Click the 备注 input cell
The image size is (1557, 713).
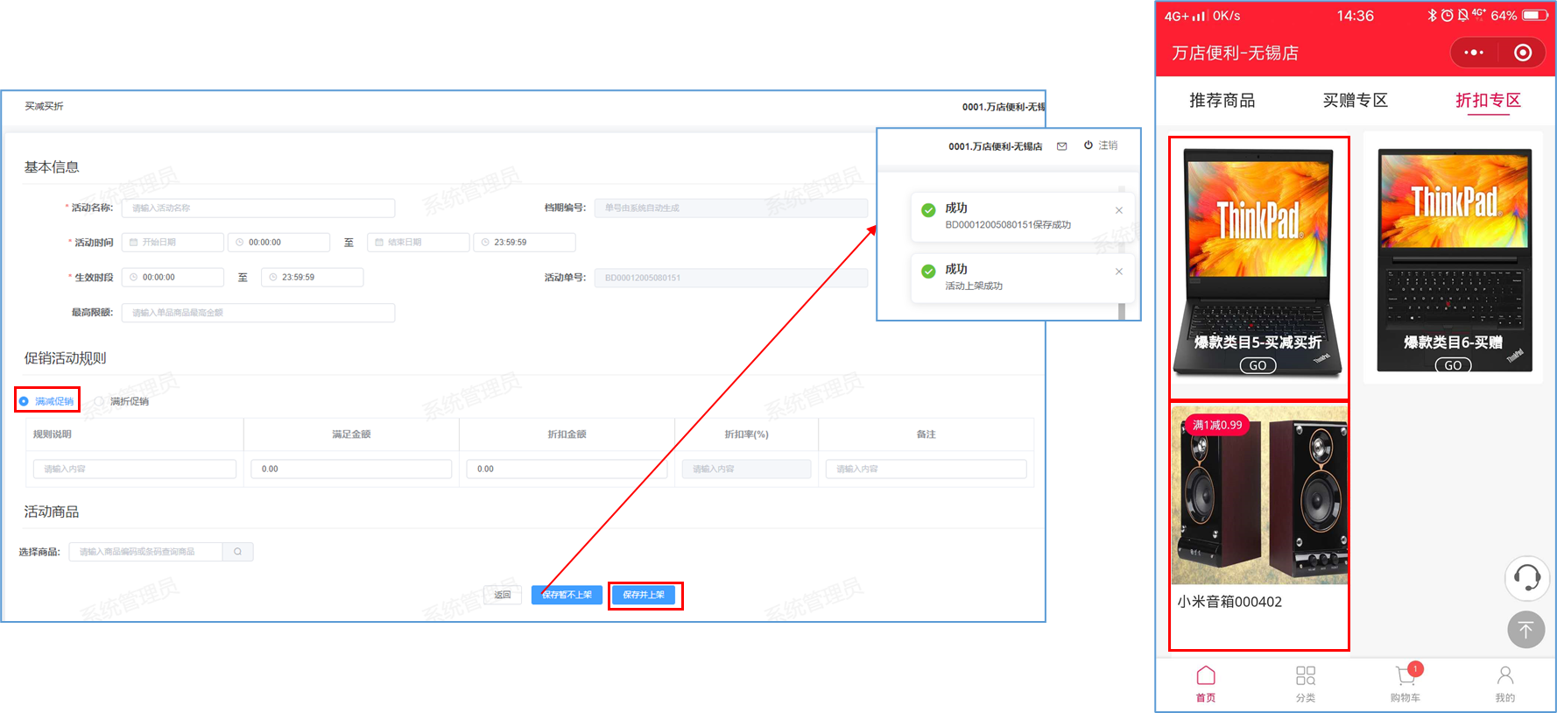pyautogui.click(x=926, y=469)
